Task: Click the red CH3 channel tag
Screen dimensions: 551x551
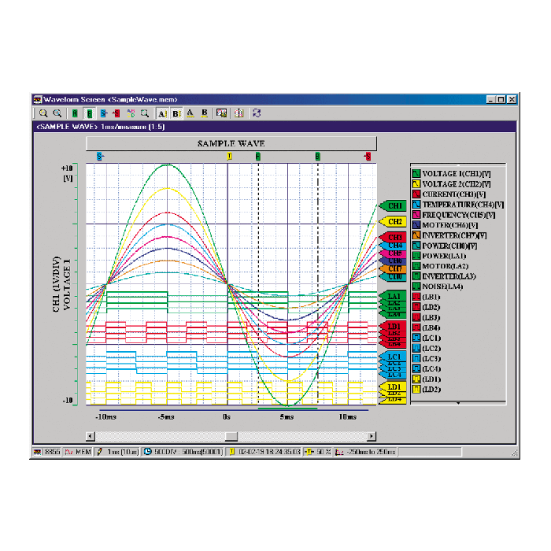Action: [x=393, y=237]
